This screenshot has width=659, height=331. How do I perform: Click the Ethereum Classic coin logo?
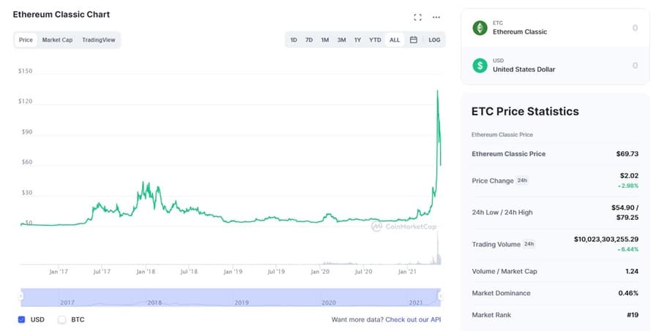(x=480, y=28)
